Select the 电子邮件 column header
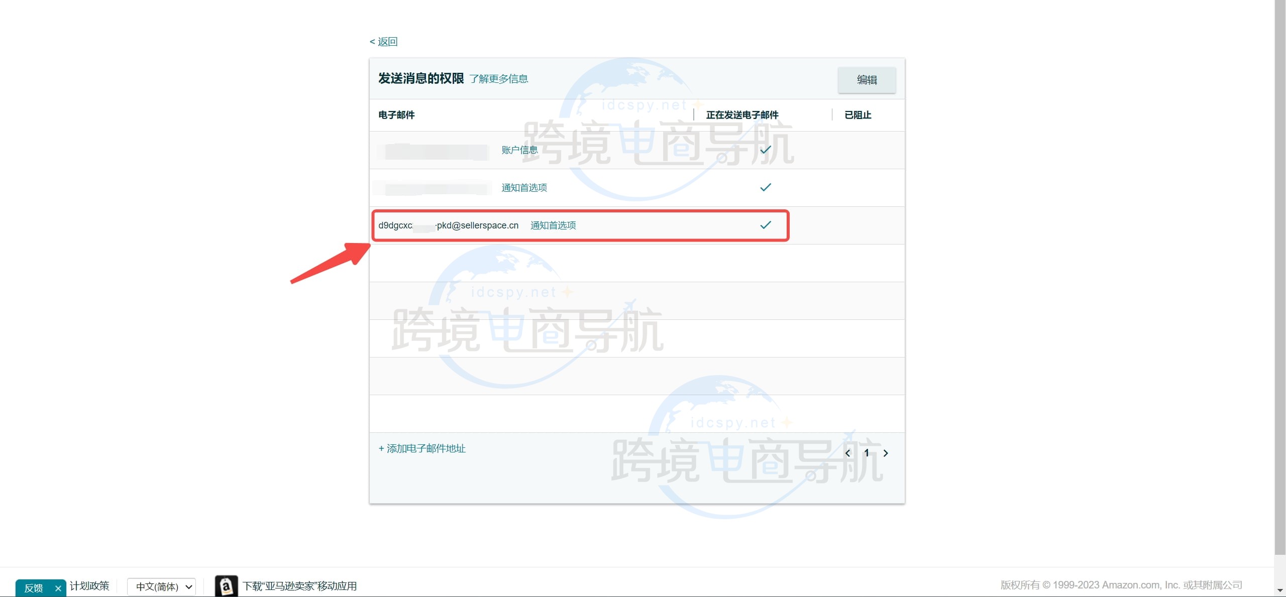This screenshot has height=597, width=1286. [x=396, y=115]
